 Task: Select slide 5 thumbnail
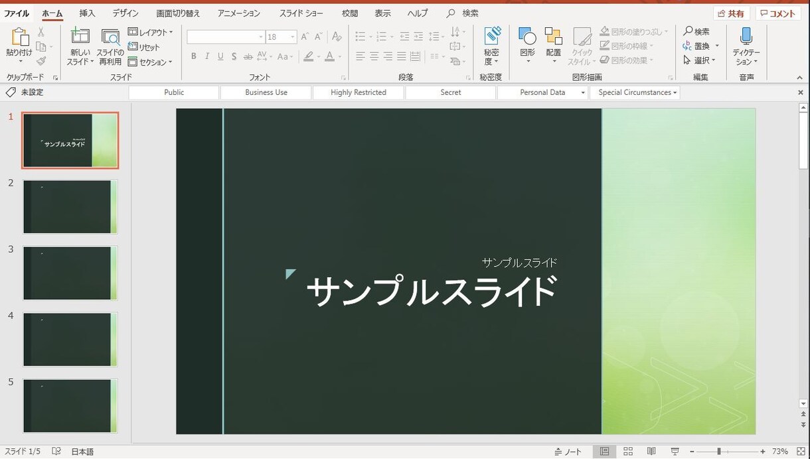pyautogui.click(x=70, y=405)
